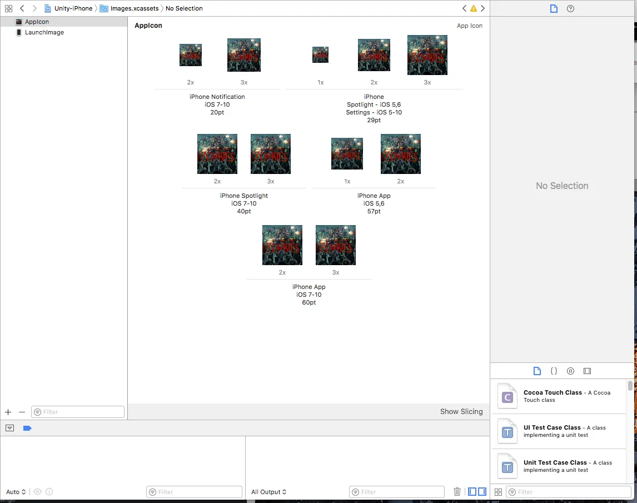Click the Images.xcassets breadcrumb
Viewport: 637px width, 503px height.
130,8
